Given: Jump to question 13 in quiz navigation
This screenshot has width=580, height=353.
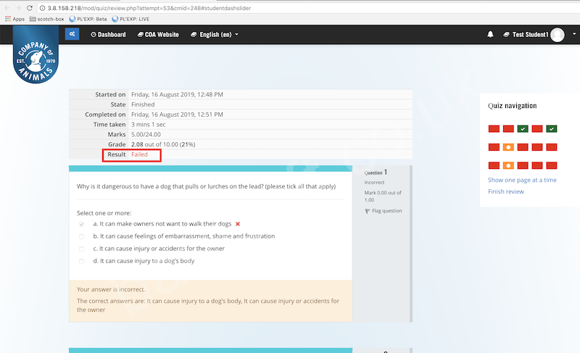Looking at the screenshot, I should click(x=523, y=165).
